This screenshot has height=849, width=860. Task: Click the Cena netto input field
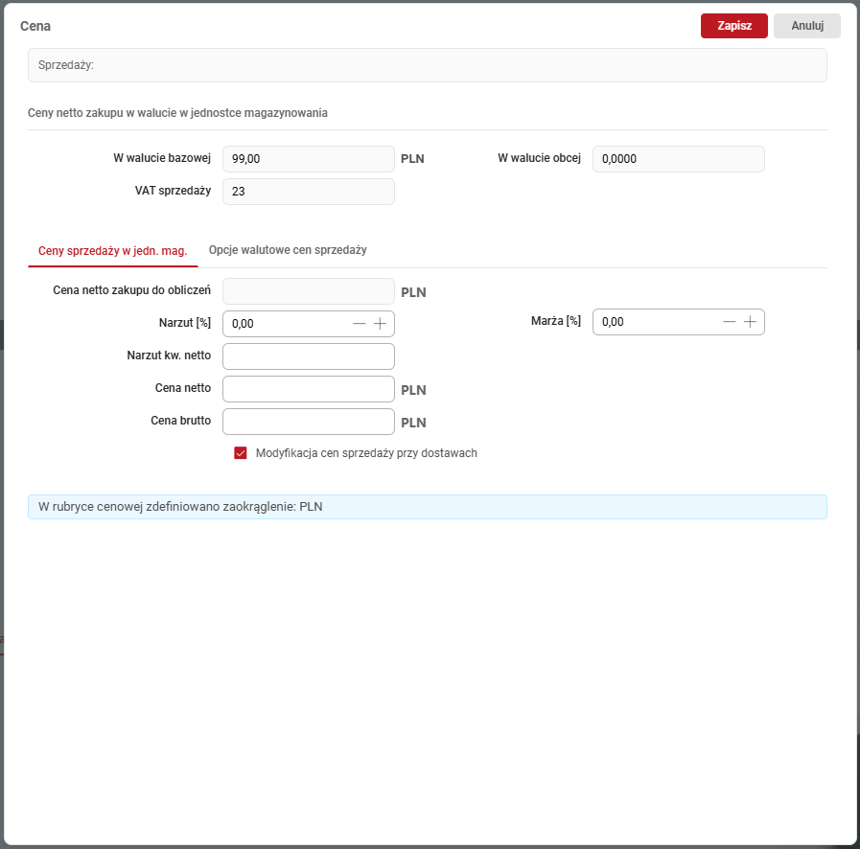point(308,389)
